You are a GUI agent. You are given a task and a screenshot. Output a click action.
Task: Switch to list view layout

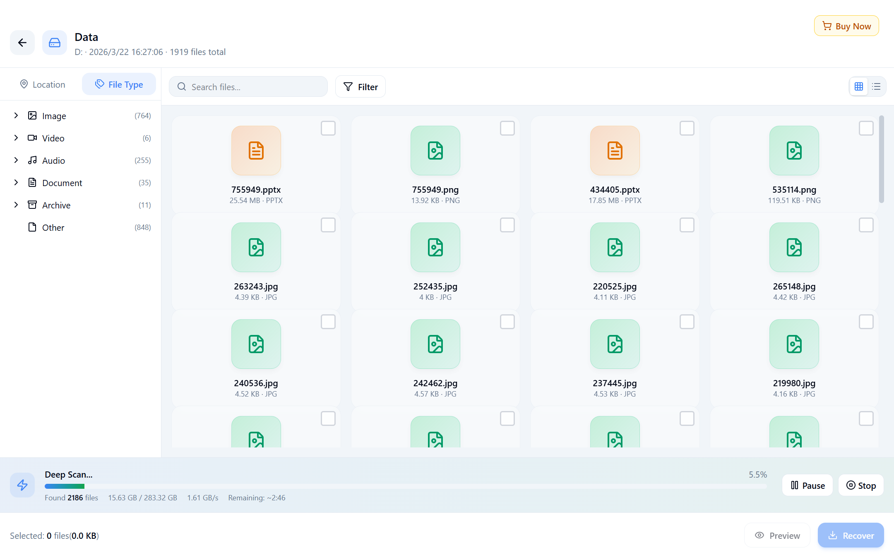[876, 86]
